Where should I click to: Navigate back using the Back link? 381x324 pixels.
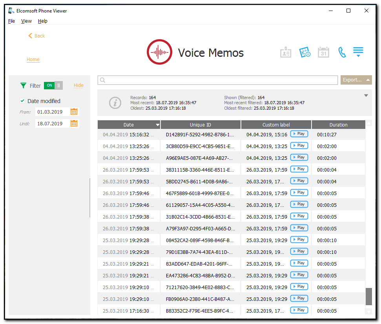click(x=36, y=36)
